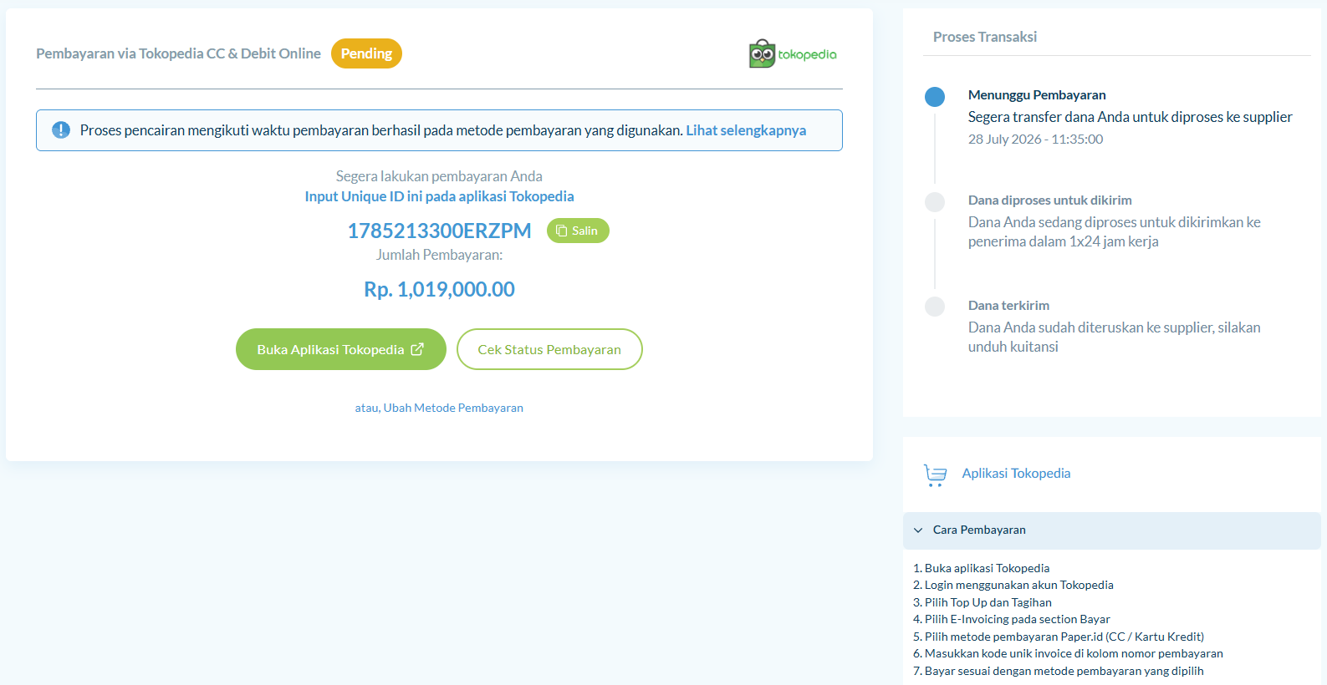Click the external-link icon in Buka Aplikasi button
Image resolution: width=1327 pixels, height=685 pixels.
pos(417,349)
